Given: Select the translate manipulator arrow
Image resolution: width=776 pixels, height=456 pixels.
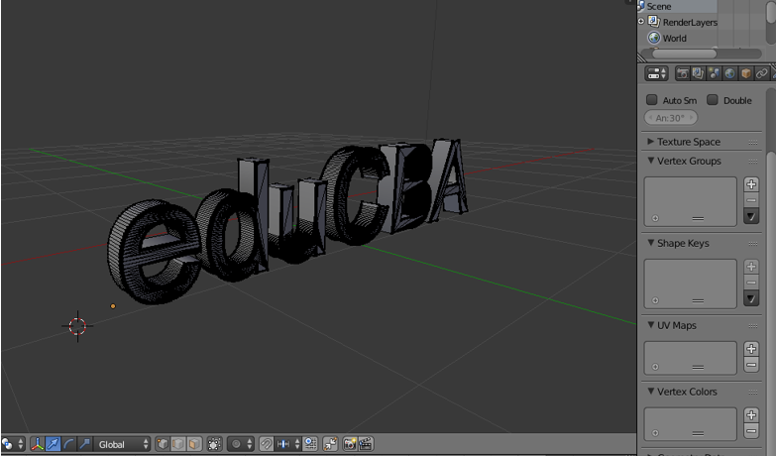Looking at the screenshot, I should coord(53,444).
